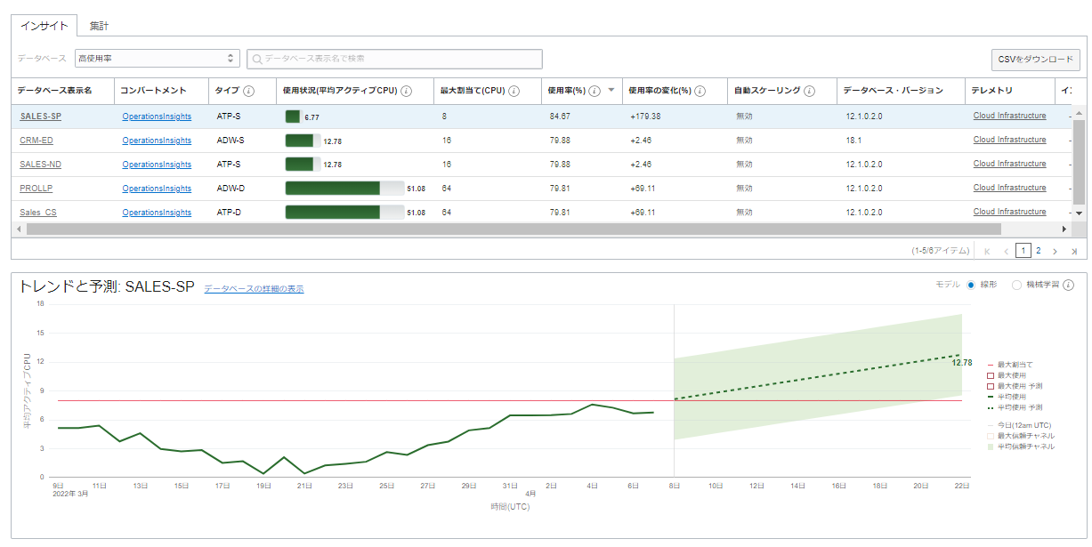Click sort arrow on 使用率(%) column
The image size is (1092, 547).
(x=611, y=91)
